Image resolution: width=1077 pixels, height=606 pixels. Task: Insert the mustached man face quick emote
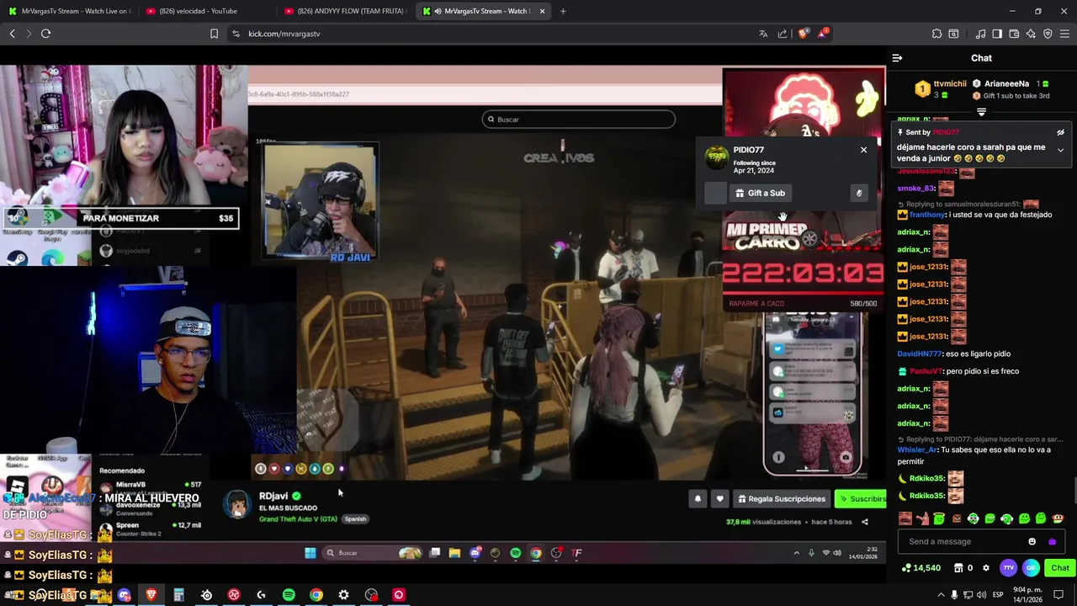coord(905,518)
